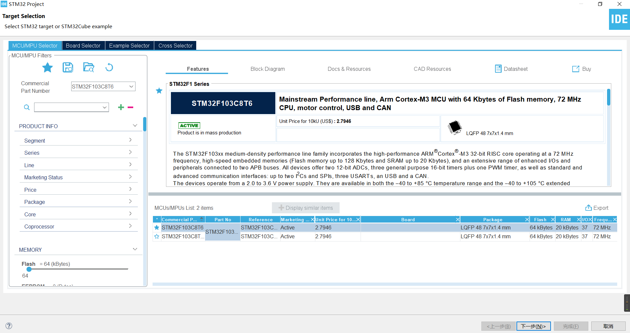
Task: Click the 下一步(N)> next button
Action: [x=534, y=326]
